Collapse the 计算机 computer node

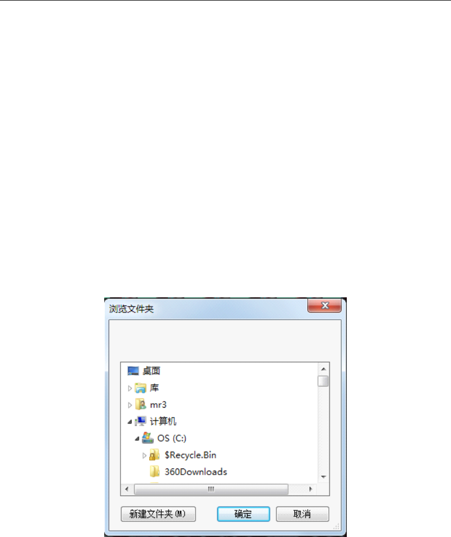[x=130, y=422]
